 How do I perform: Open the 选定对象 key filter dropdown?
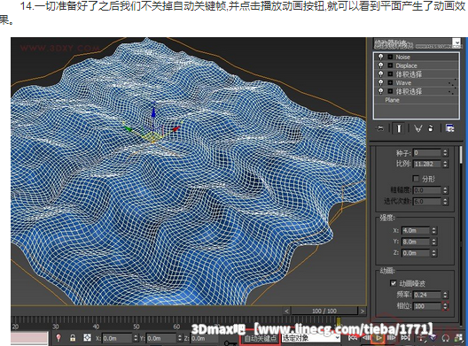click(311, 338)
